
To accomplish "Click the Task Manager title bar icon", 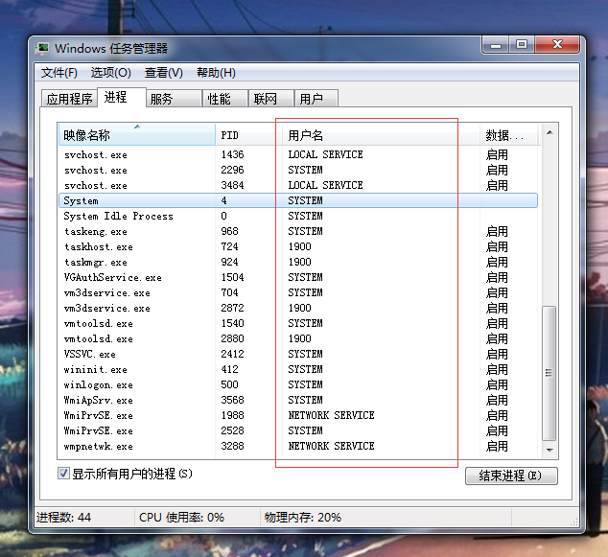I will [x=42, y=49].
